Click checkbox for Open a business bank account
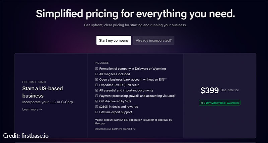Viewport: 268px width, 143px height. (x=96, y=79)
